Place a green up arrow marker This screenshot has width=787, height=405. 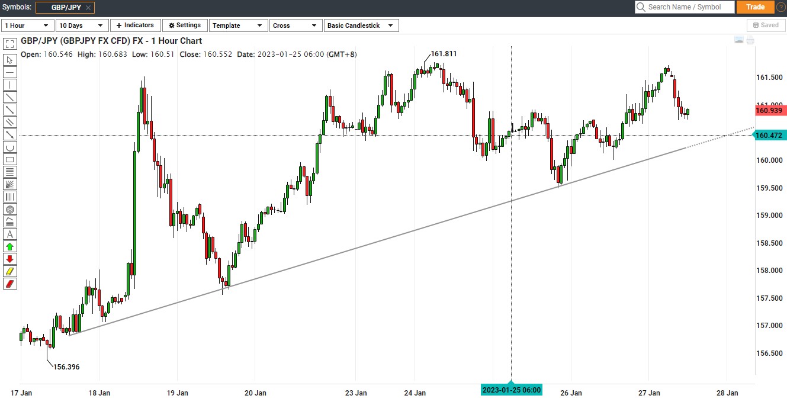click(x=10, y=246)
